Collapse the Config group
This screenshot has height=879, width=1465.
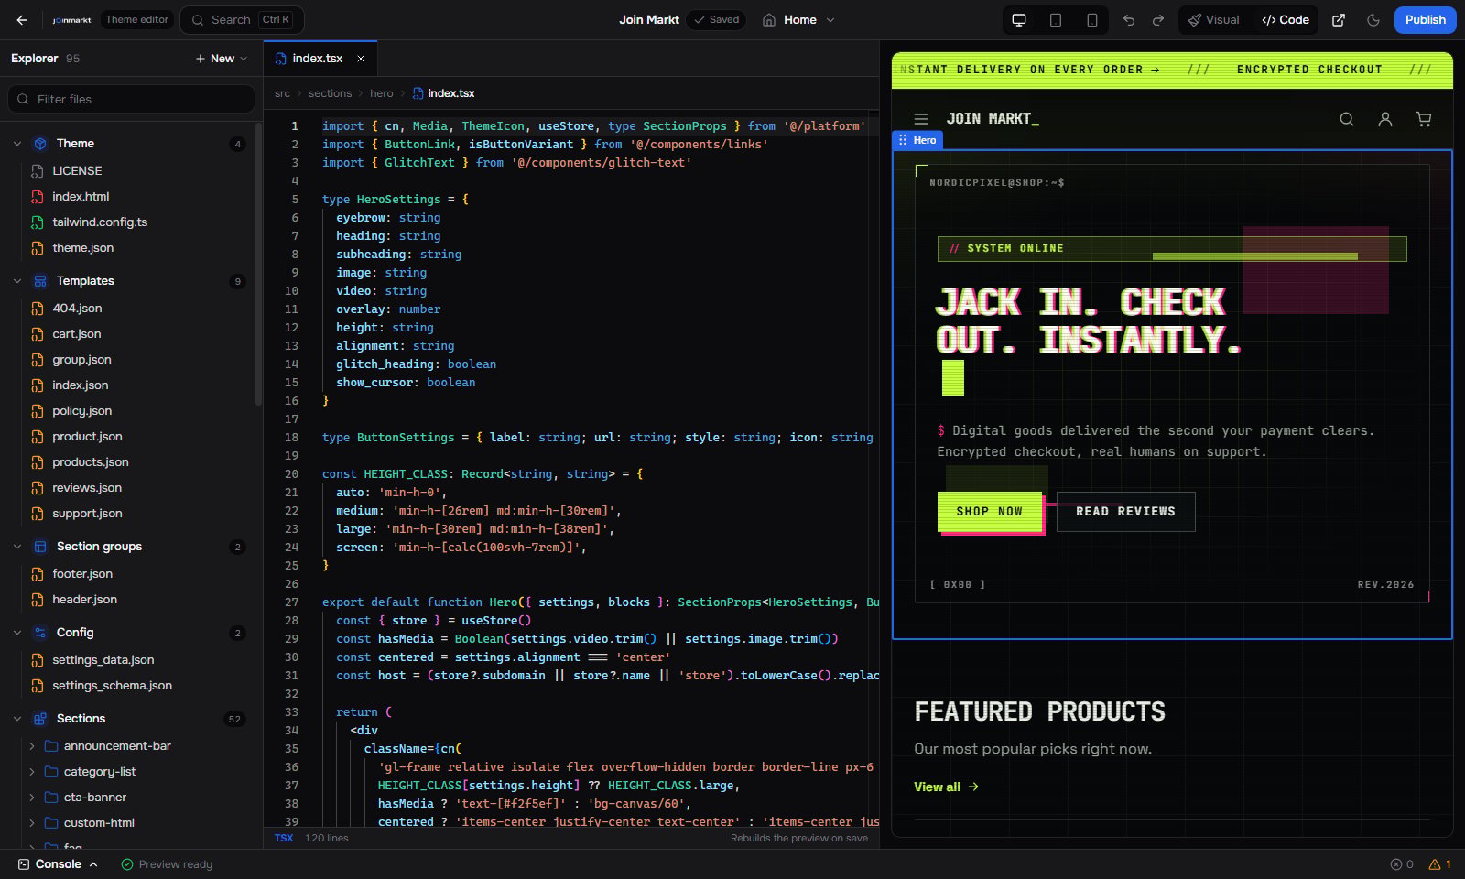click(x=17, y=633)
